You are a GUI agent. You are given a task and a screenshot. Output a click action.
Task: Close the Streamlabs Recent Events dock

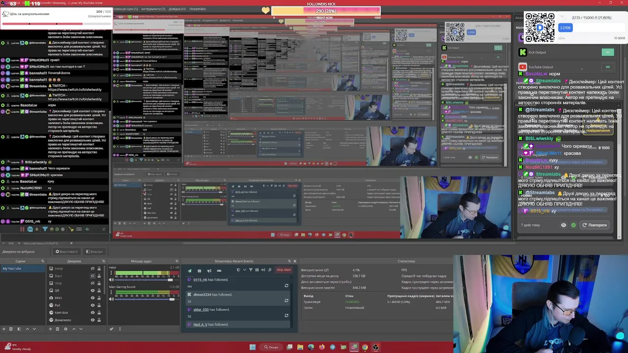pyautogui.click(x=295, y=261)
